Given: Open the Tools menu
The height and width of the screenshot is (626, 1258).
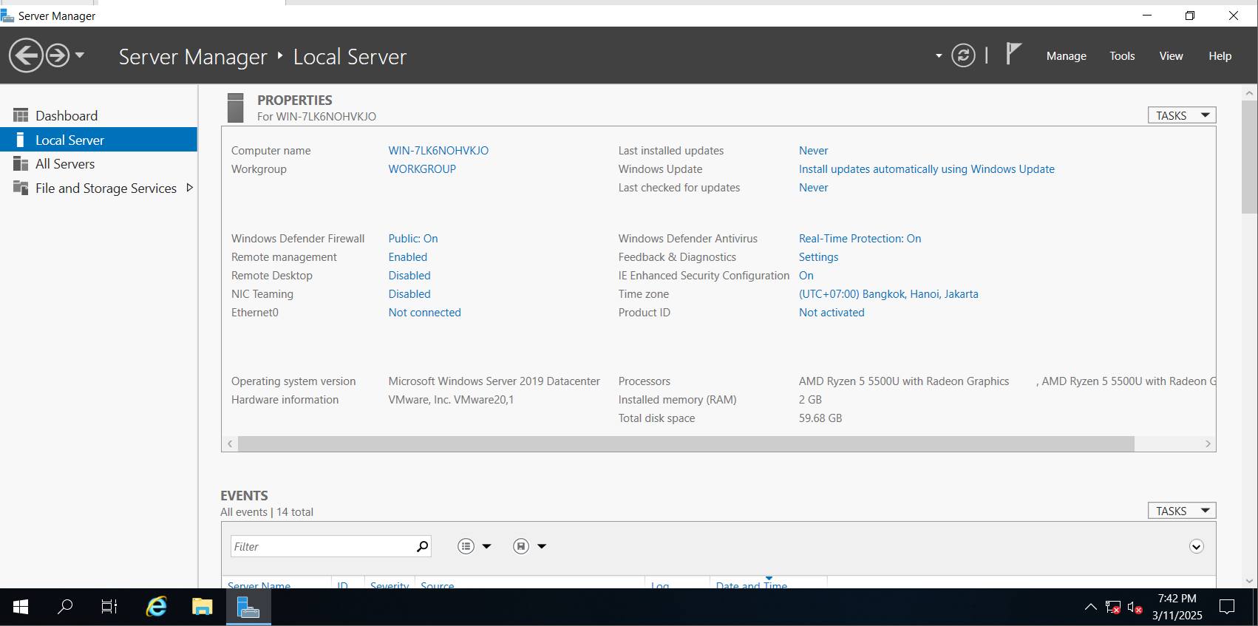Looking at the screenshot, I should 1121,56.
